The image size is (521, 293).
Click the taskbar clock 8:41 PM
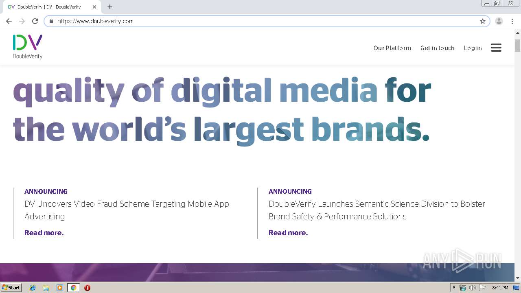pyautogui.click(x=500, y=288)
